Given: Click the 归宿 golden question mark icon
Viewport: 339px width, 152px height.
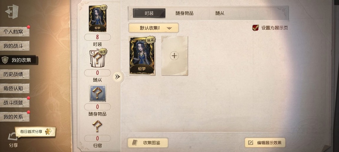Looking at the screenshot, I should pos(97,126).
